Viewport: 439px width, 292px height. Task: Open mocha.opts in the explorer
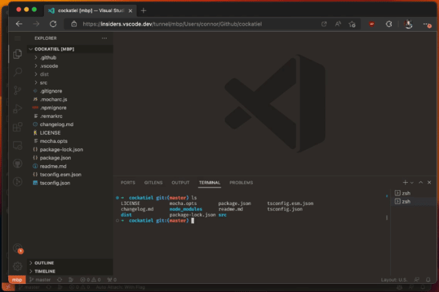point(70,142)
